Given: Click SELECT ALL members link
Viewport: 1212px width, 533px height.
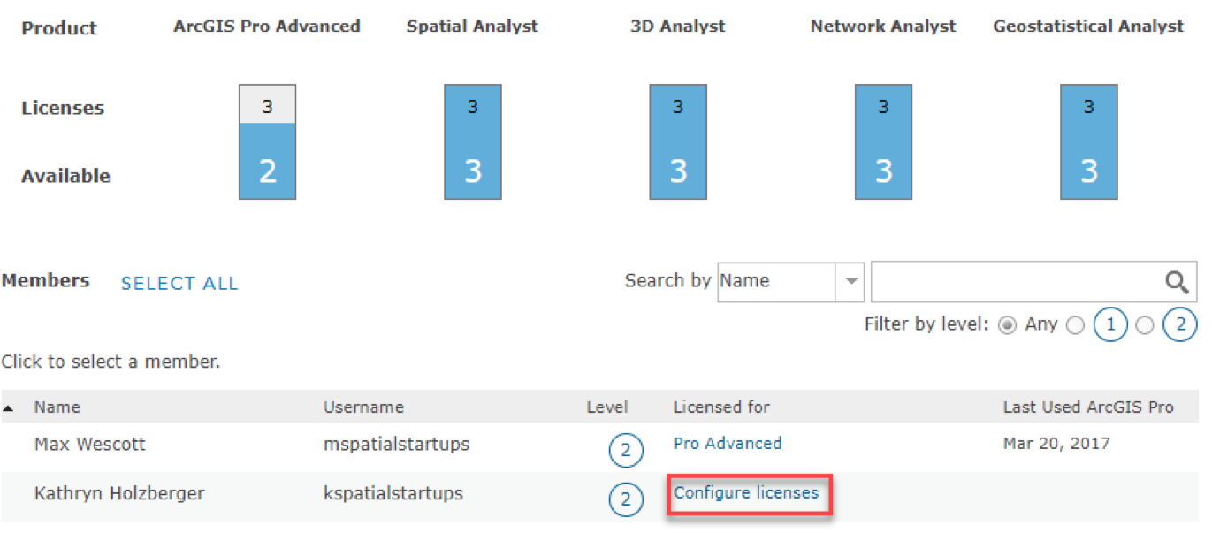Looking at the screenshot, I should tap(179, 284).
